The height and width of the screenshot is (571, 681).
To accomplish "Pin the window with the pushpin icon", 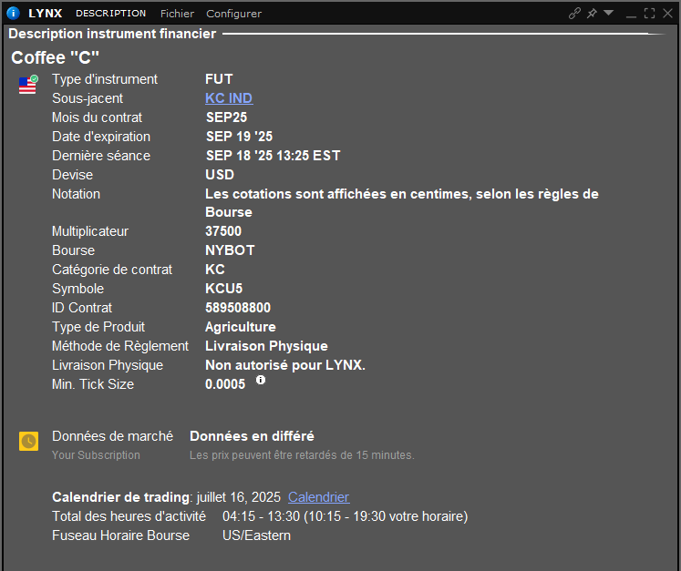I will pos(592,13).
